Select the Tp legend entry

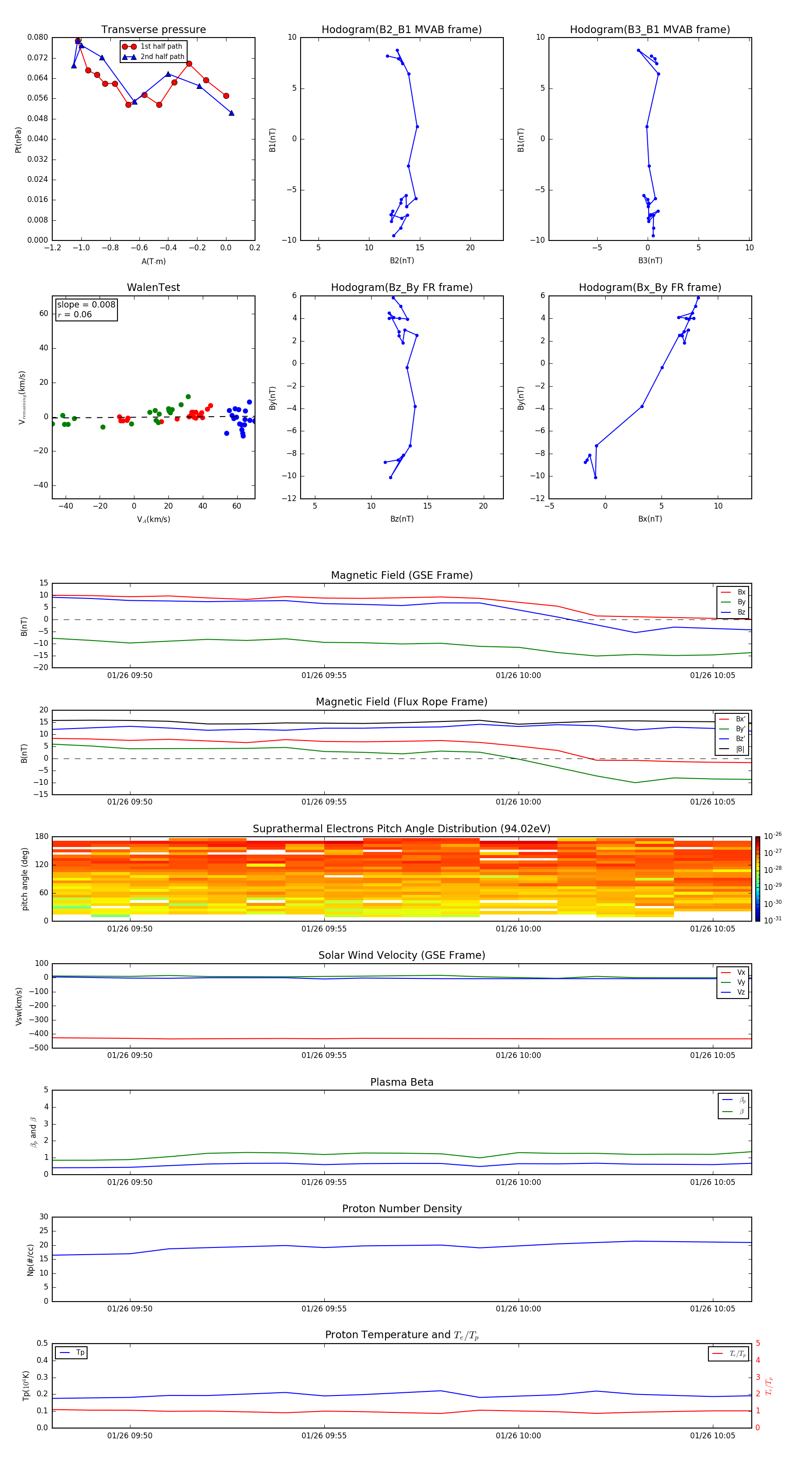(x=71, y=1353)
